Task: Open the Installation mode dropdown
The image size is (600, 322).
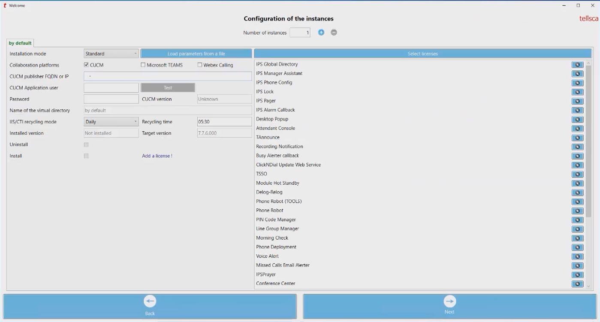Action: (111, 54)
